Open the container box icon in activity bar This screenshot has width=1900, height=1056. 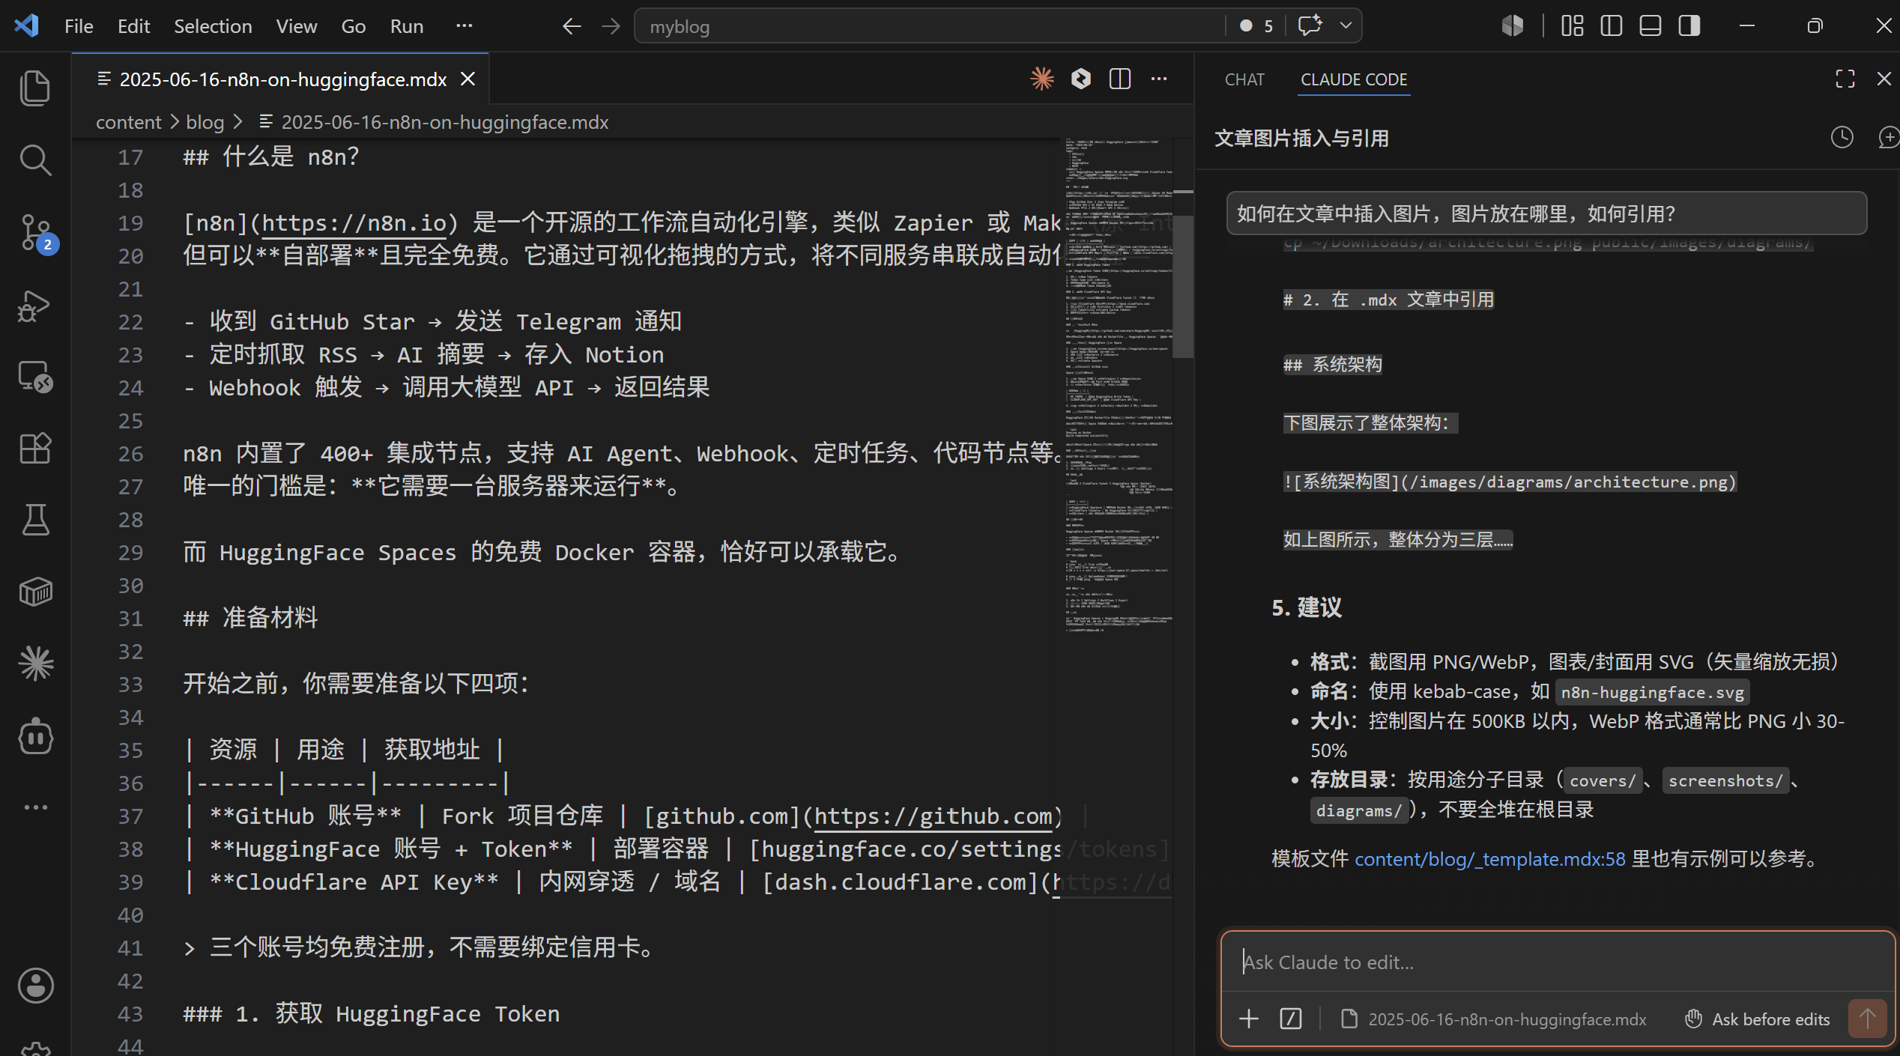coord(35,592)
